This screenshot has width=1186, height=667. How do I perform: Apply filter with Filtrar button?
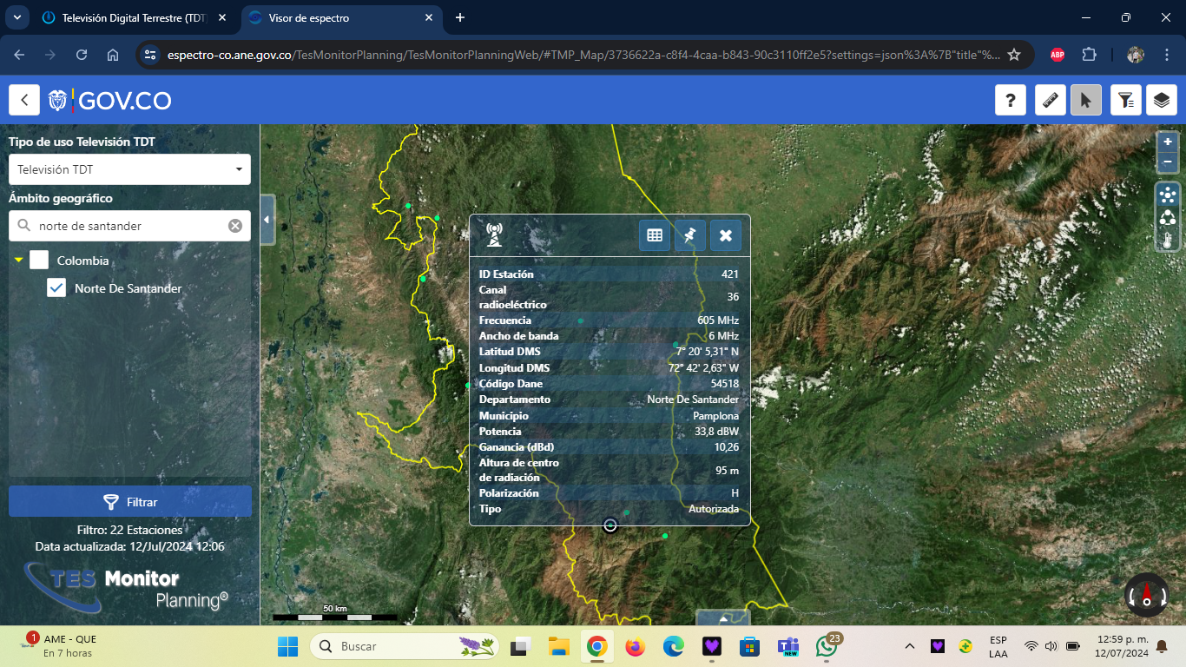[x=130, y=502]
